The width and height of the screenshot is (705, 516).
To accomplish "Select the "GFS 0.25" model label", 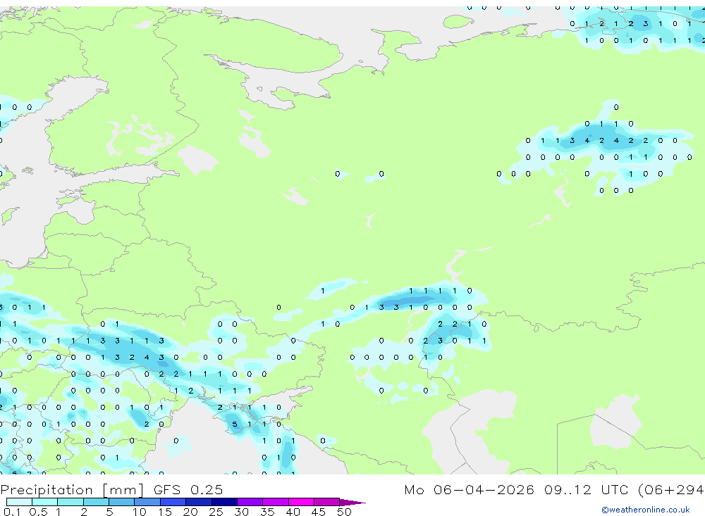I will 188,489.
